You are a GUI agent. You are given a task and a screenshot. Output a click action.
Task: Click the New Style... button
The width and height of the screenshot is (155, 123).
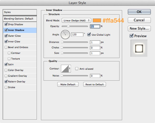tap(139, 28)
